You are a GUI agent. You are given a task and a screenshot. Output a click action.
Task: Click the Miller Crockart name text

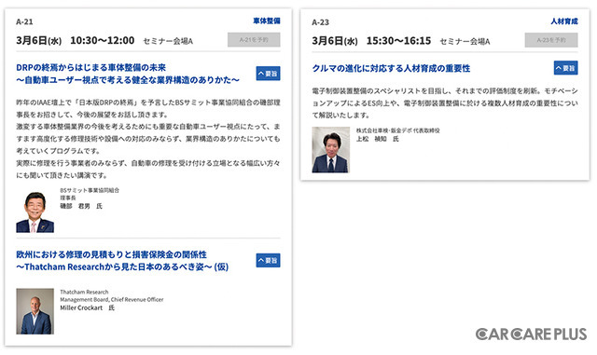pos(81,307)
